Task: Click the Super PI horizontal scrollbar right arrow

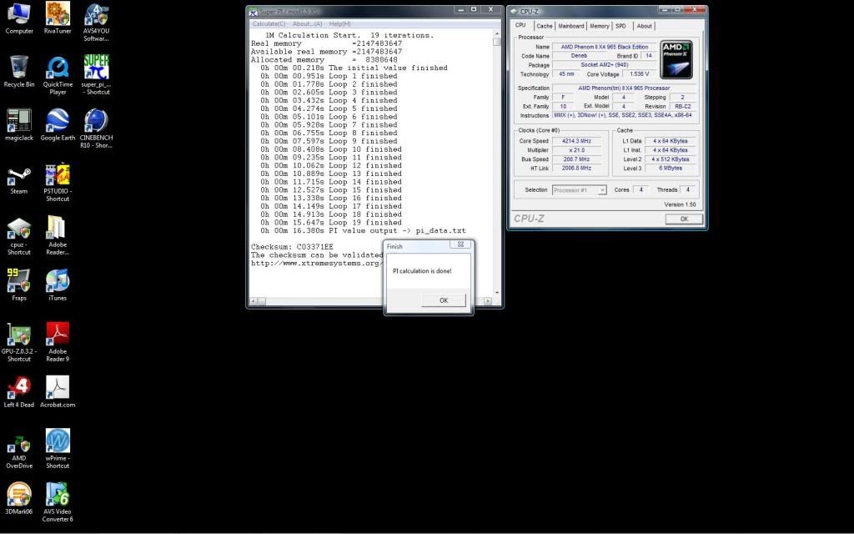Action: (487, 300)
